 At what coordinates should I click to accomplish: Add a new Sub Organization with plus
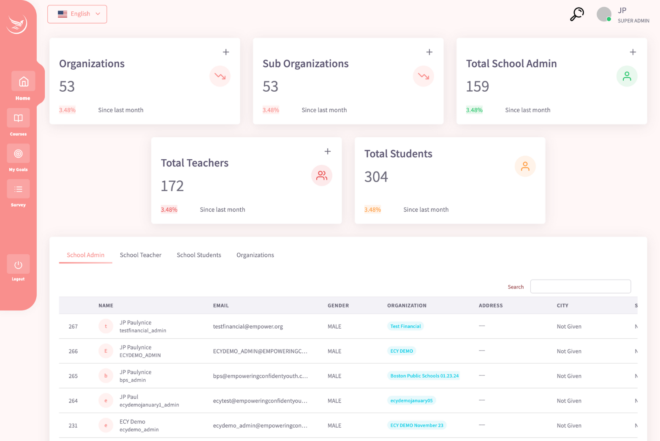pos(429,52)
